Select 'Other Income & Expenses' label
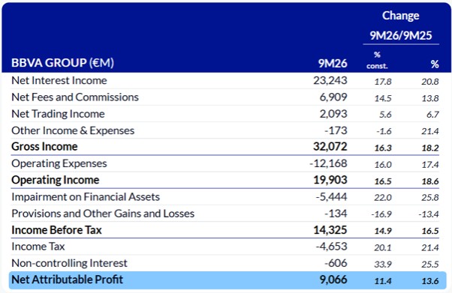 tap(73, 130)
